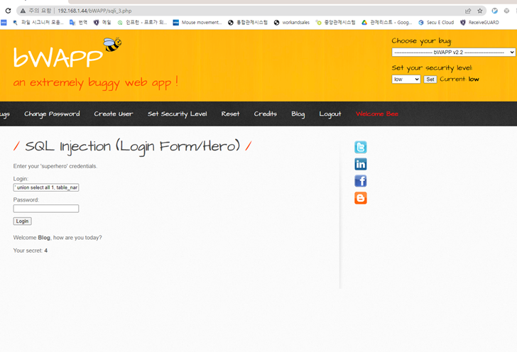Bookmark this page with the star icon

click(480, 11)
